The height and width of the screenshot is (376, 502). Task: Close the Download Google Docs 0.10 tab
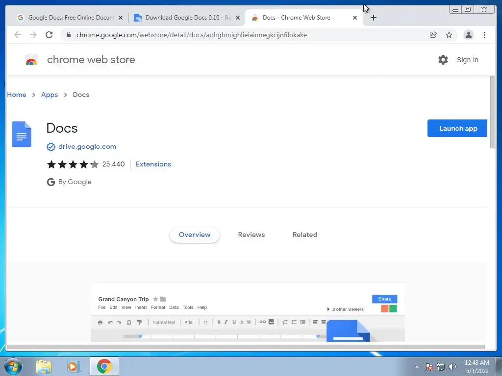(238, 18)
